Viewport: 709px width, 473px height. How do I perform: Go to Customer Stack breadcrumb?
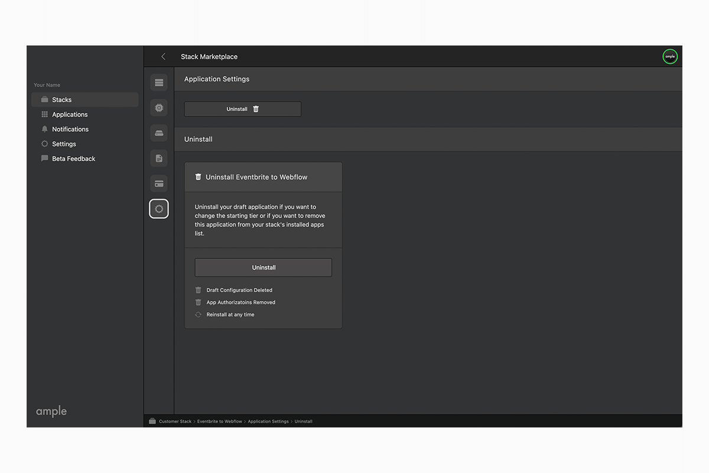click(175, 422)
